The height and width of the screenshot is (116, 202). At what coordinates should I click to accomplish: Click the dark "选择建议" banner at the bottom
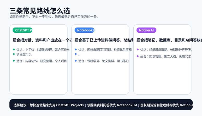(101, 105)
